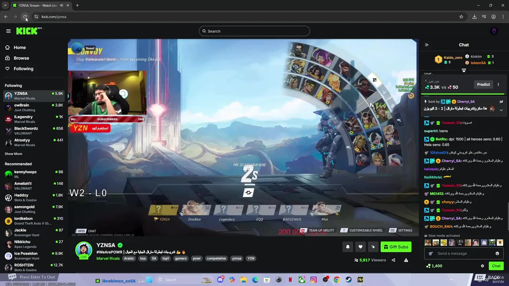This screenshot has width=509, height=286.
Task: Open File Explorer from the taskbar
Action: pos(243,280)
